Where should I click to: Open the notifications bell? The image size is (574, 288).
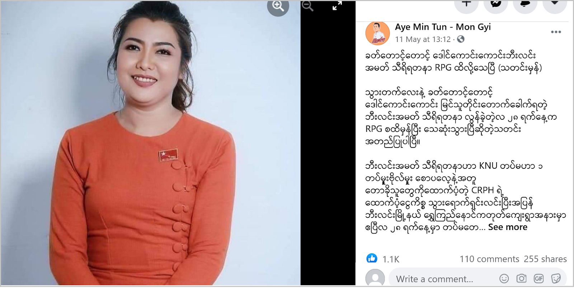(x=525, y=4)
